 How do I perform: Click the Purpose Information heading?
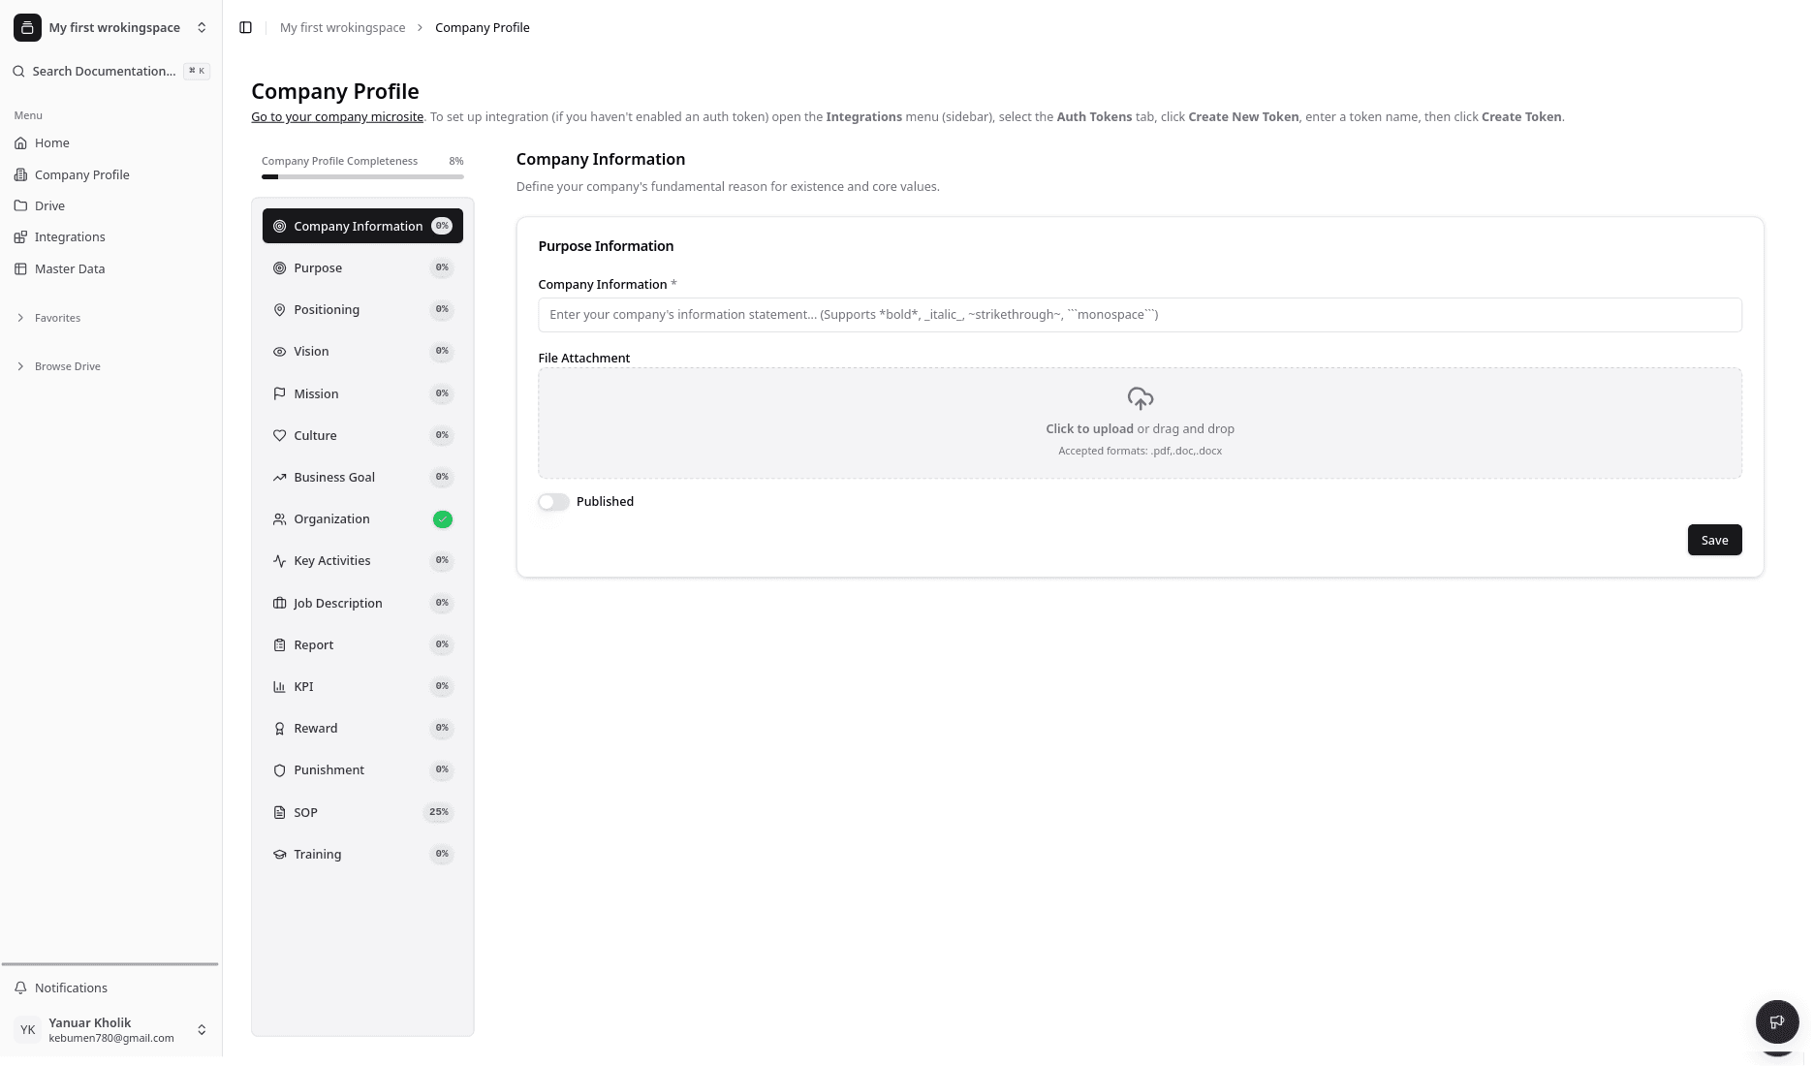coord(606,246)
